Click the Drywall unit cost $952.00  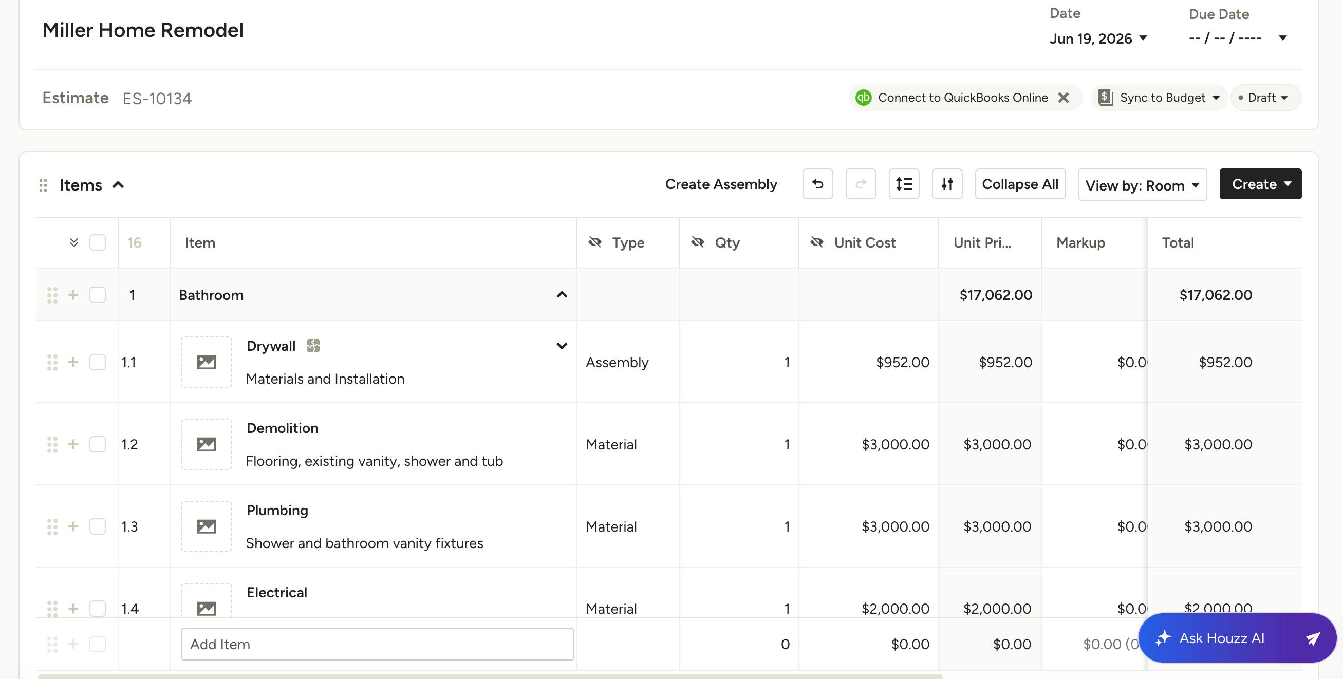903,362
